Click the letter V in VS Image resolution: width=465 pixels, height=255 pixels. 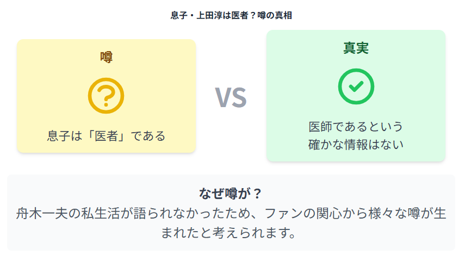(223, 97)
